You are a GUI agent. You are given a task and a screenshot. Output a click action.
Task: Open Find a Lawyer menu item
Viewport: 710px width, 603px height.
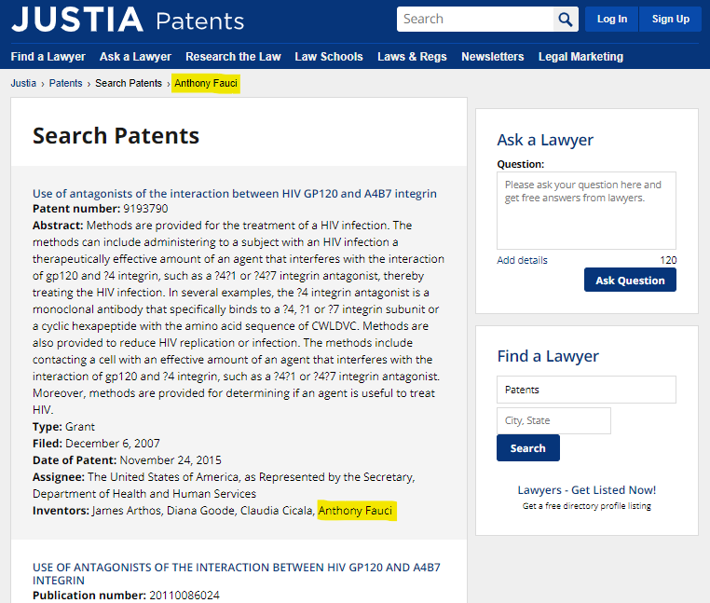coord(48,57)
